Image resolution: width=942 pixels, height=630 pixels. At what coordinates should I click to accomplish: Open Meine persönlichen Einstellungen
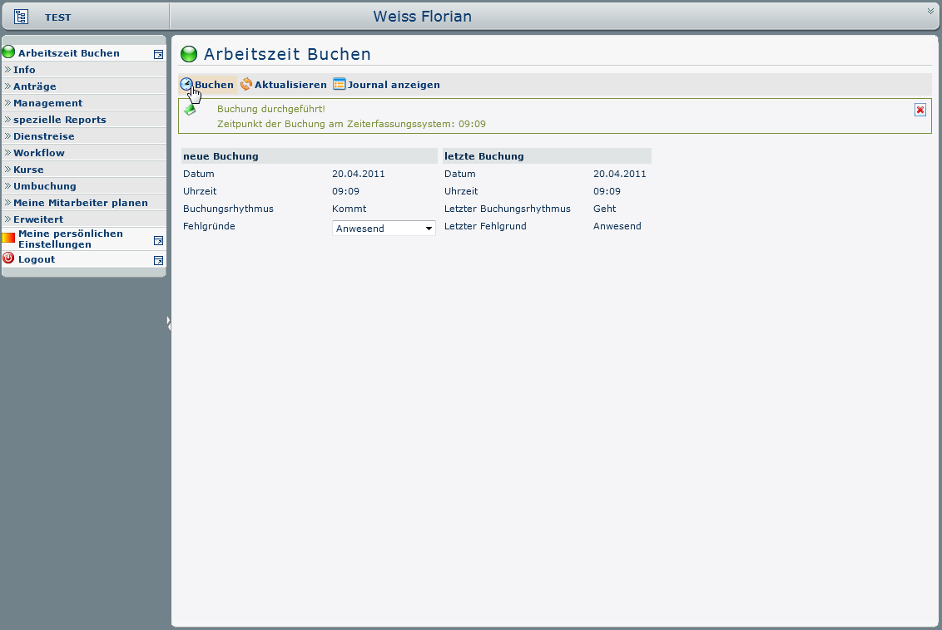70,239
